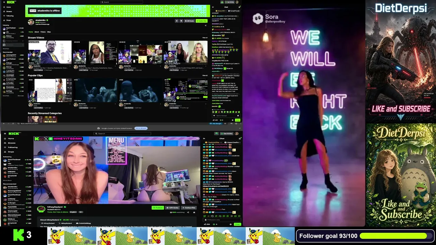This screenshot has width=436, height=245.
Task: Click Set as default in the Chrome banner
Action: click(x=141, y=128)
